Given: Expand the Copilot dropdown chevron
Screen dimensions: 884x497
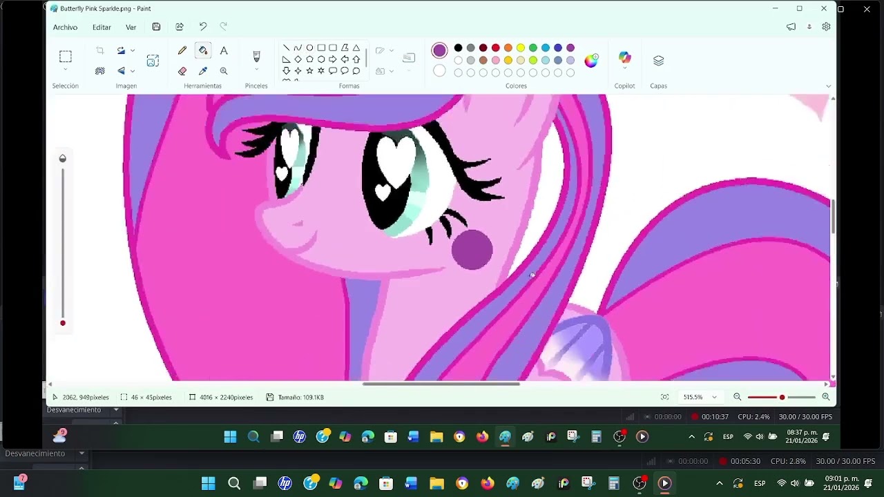Looking at the screenshot, I should tap(625, 68).
